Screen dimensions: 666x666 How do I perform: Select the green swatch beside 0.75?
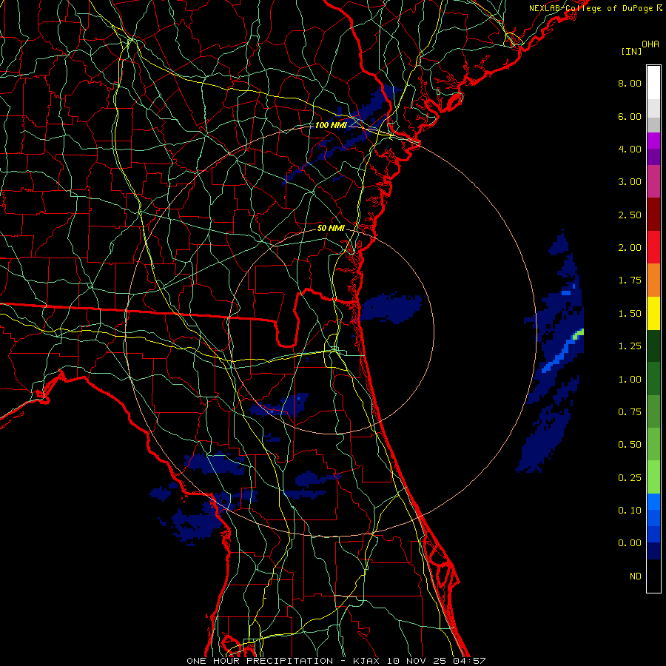(653, 411)
